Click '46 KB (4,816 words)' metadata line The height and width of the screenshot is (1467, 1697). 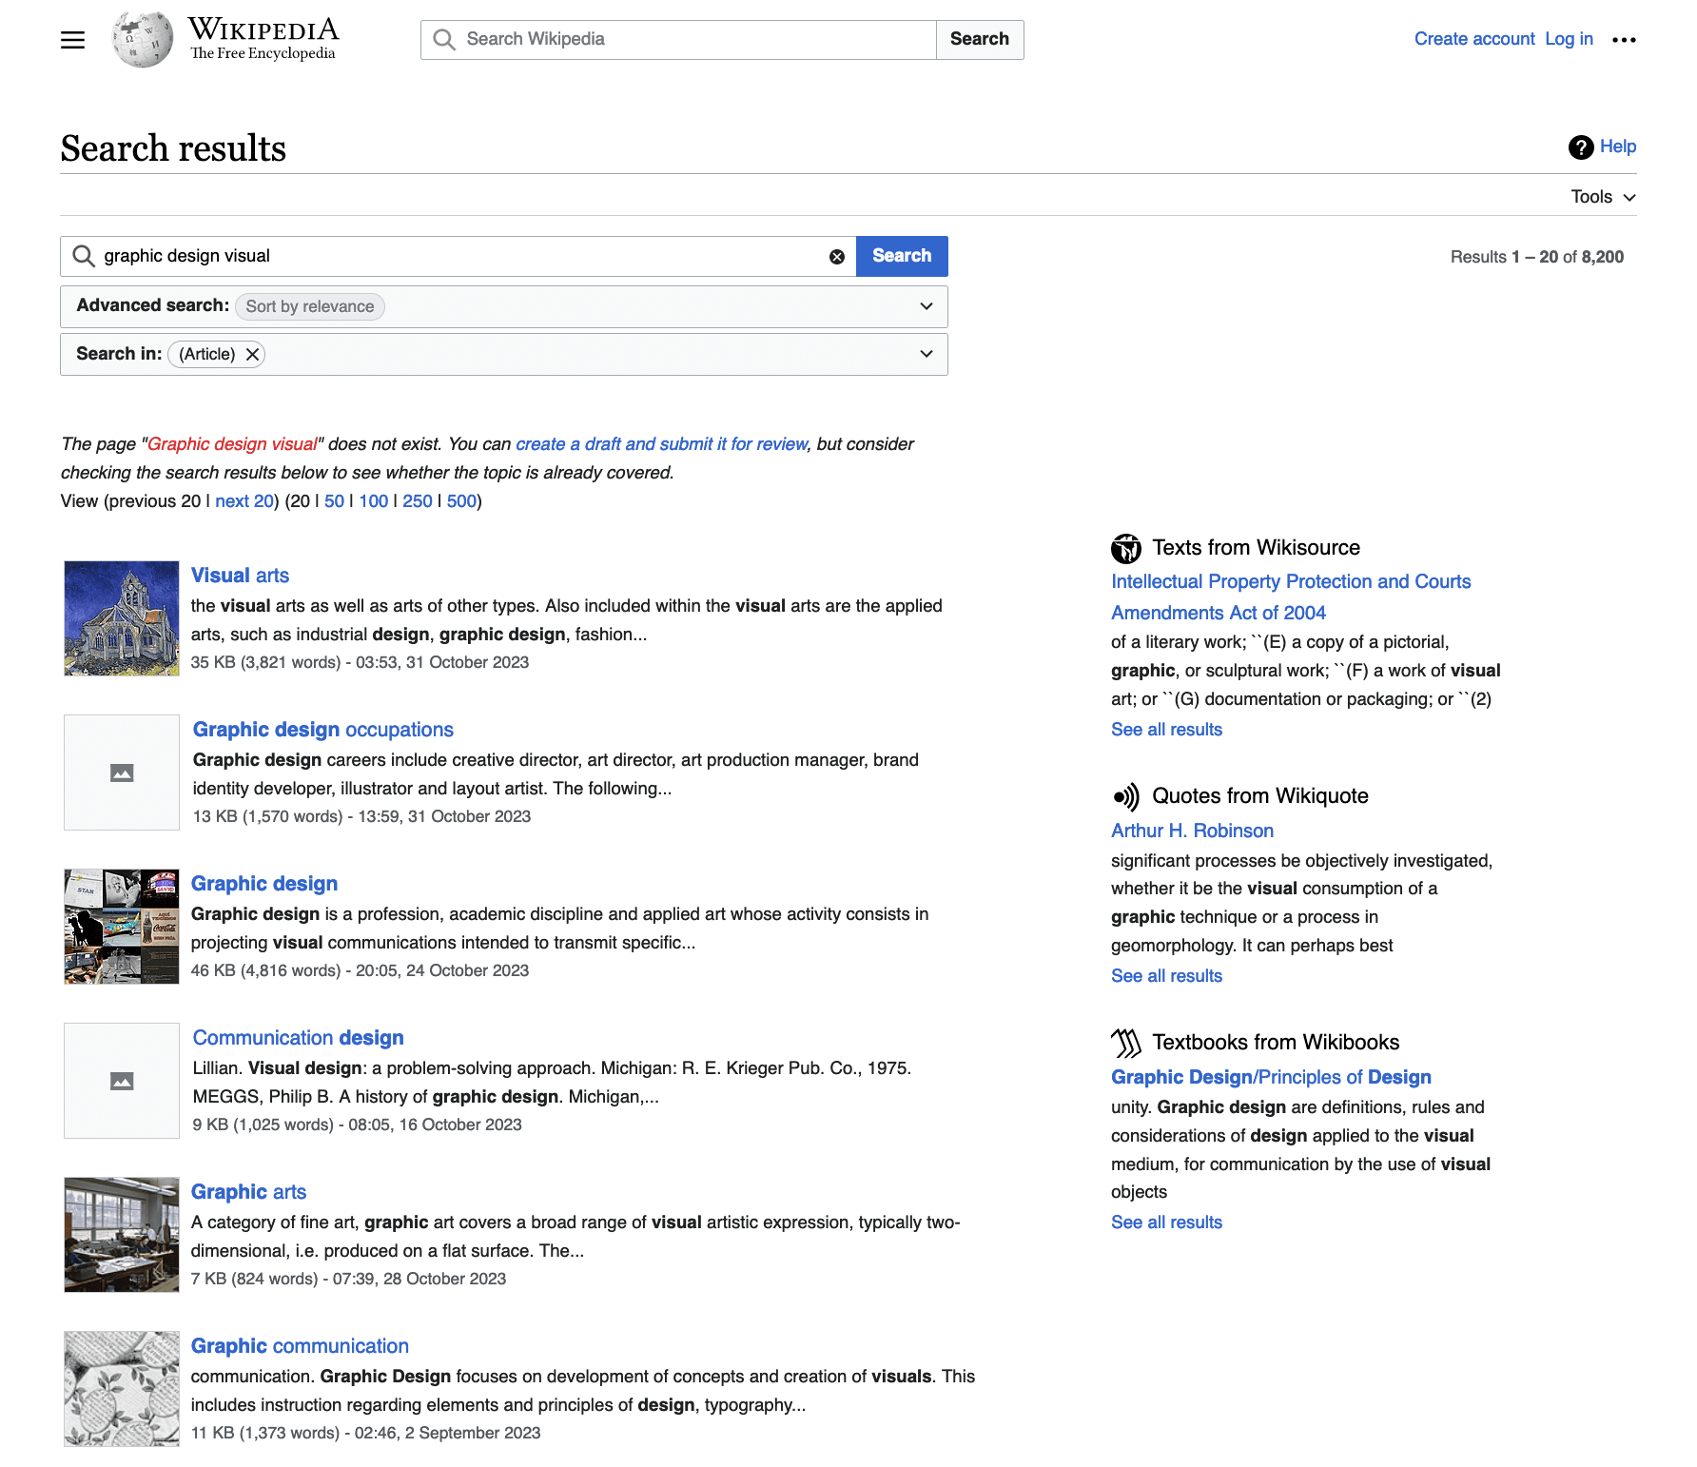pyautogui.click(x=360, y=970)
